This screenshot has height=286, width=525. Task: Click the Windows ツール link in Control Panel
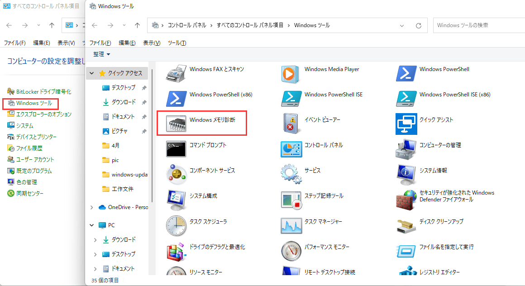34,103
